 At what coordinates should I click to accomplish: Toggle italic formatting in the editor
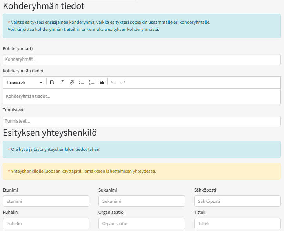tap(62, 82)
